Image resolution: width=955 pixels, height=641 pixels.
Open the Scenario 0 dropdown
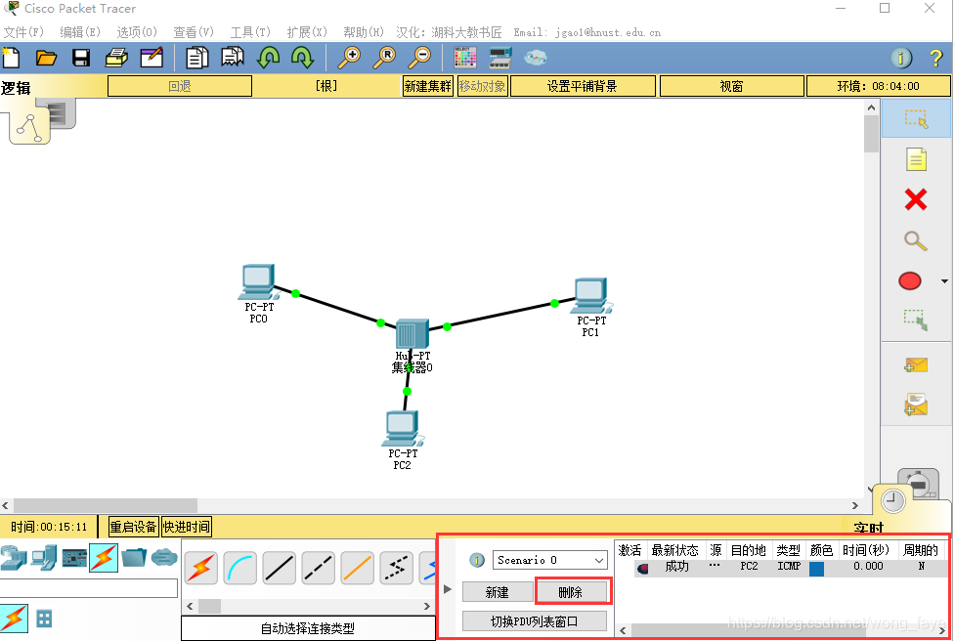tap(549, 560)
